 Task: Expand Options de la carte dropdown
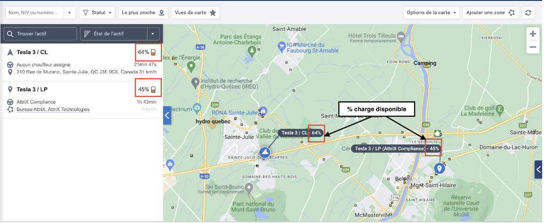(x=432, y=13)
